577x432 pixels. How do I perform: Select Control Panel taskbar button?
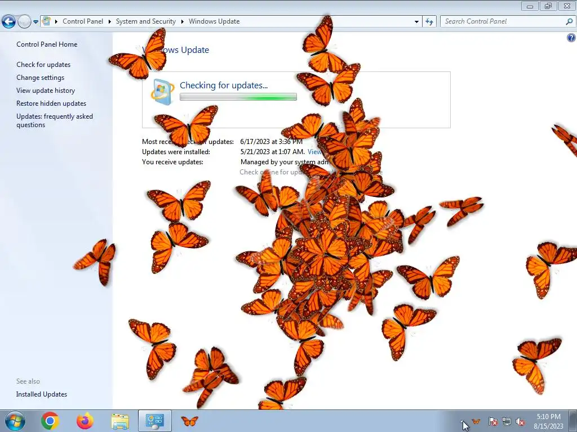point(155,421)
